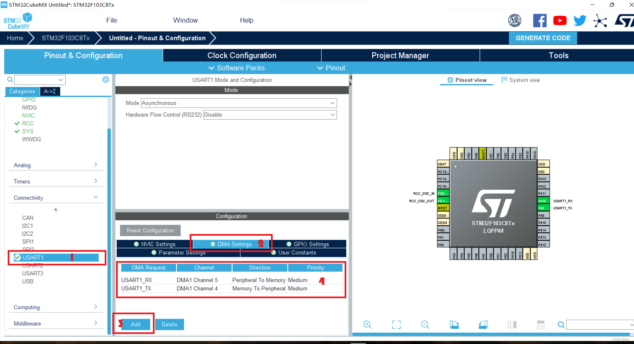Expand the Computing category

click(56, 307)
